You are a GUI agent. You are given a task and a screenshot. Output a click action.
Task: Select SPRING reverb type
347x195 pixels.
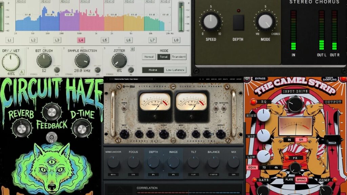[301, 179]
